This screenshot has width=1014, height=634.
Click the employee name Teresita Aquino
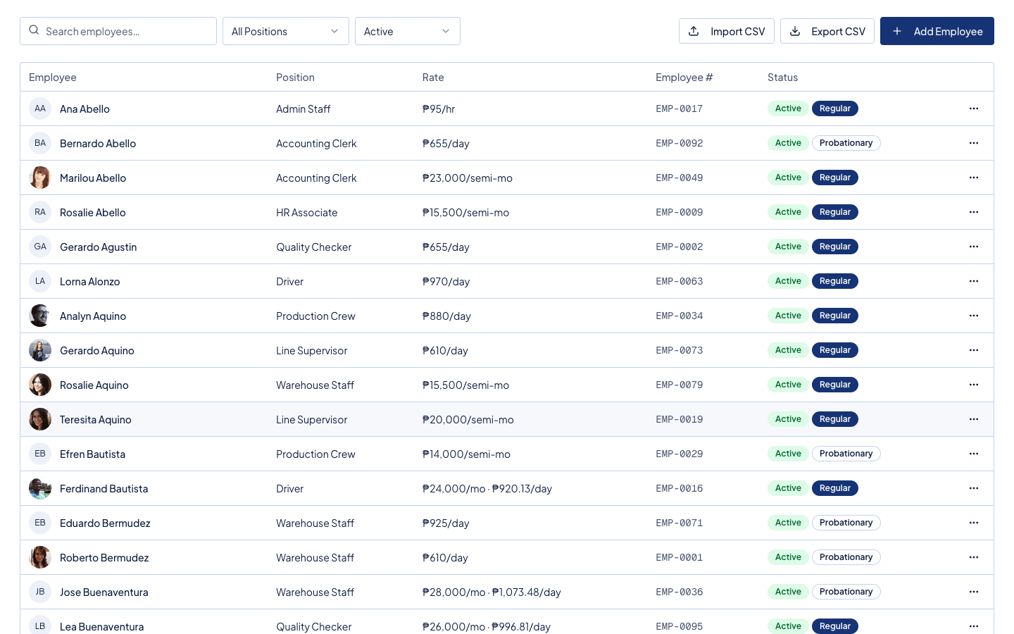96,420
